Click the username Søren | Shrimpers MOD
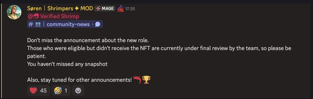 [x=60, y=9]
